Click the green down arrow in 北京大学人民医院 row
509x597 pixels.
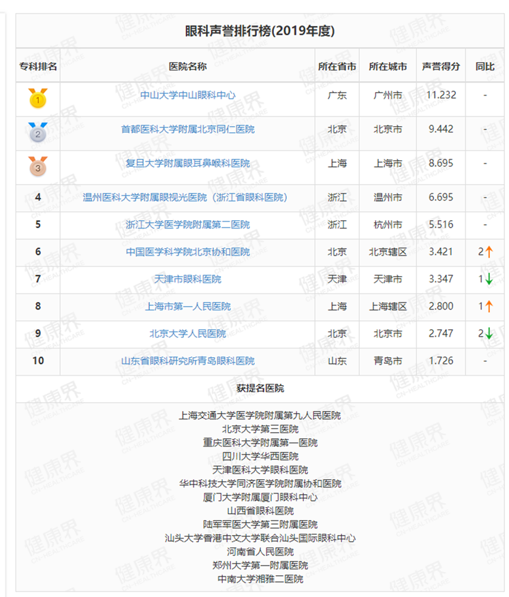(489, 333)
